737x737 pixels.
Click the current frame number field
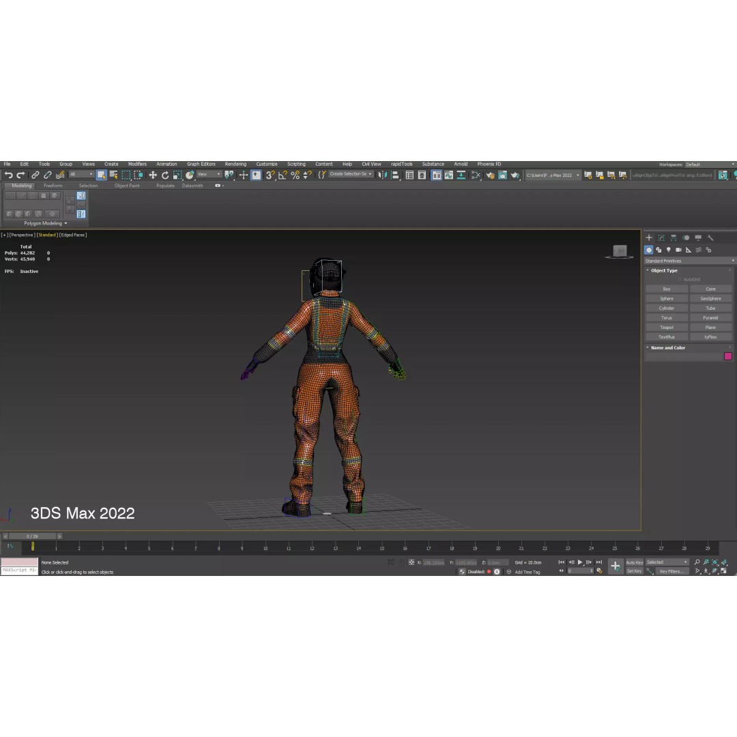pyautogui.click(x=581, y=570)
